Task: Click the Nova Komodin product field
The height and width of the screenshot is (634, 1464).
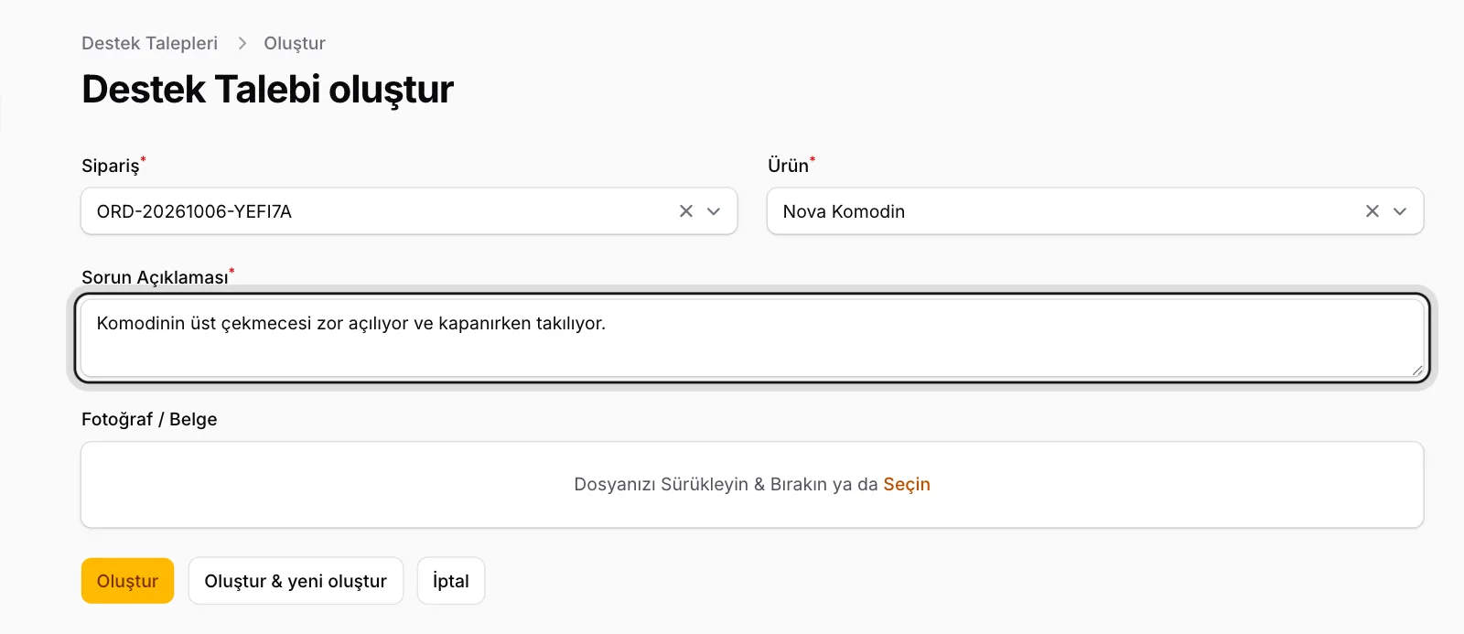Action: [x=1095, y=211]
